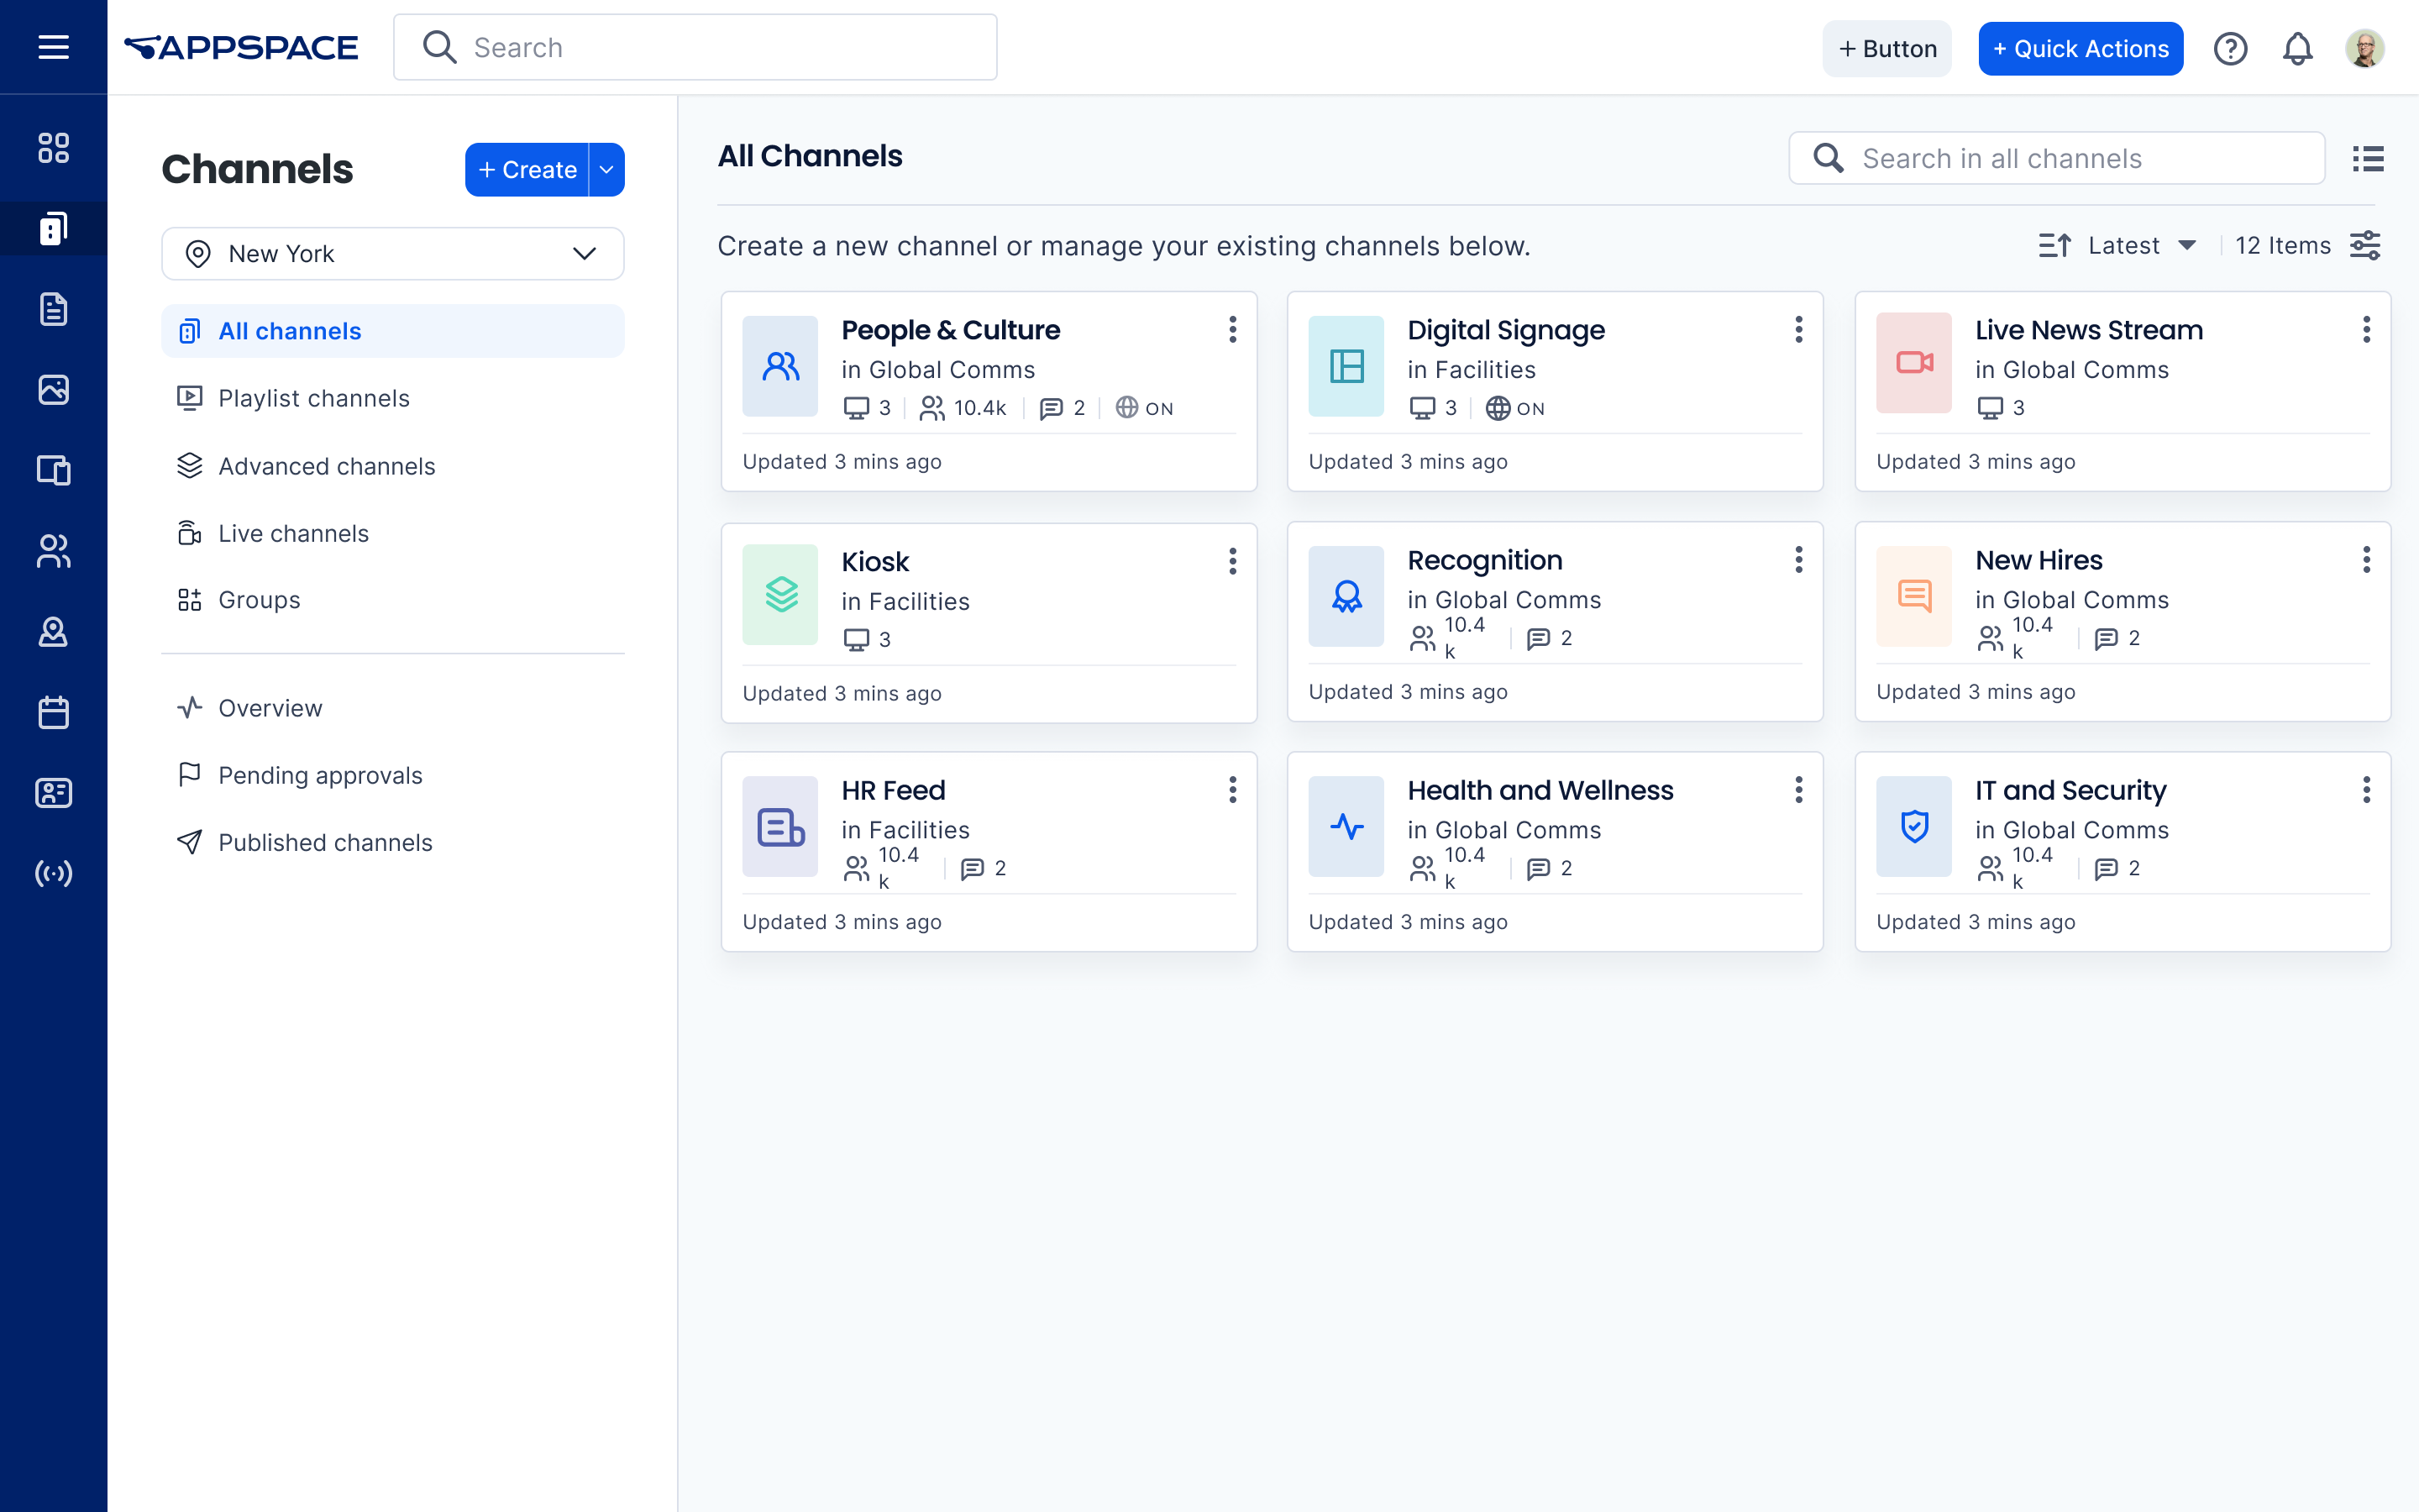Select the Locations pin icon in sidebar

pyautogui.click(x=53, y=632)
